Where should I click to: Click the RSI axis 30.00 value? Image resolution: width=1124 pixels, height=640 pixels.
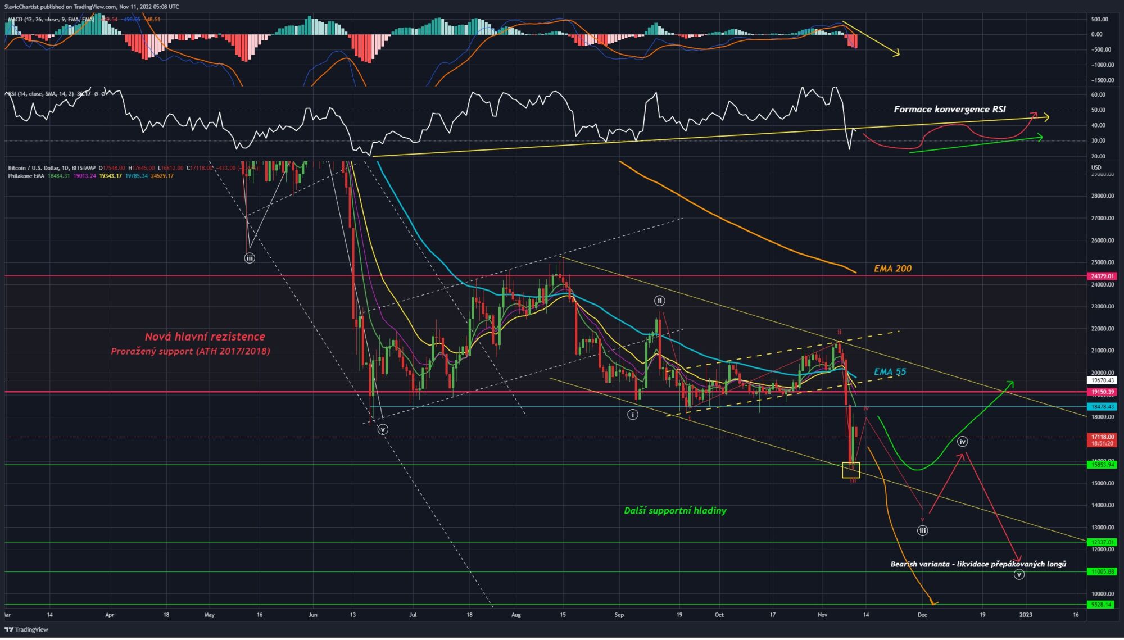point(1098,140)
